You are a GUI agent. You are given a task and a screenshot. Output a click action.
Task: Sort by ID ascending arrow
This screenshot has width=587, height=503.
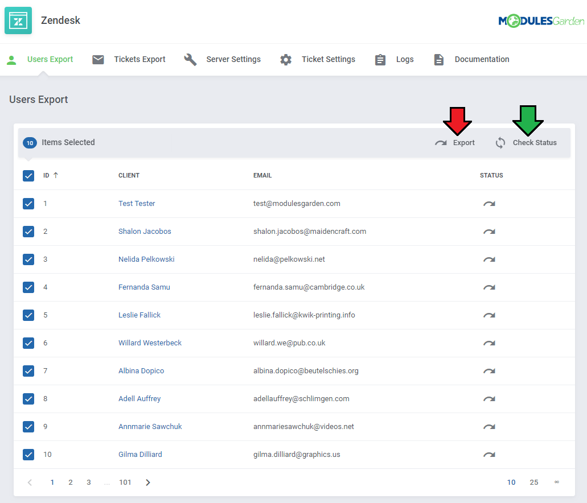click(x=56, y=175)
